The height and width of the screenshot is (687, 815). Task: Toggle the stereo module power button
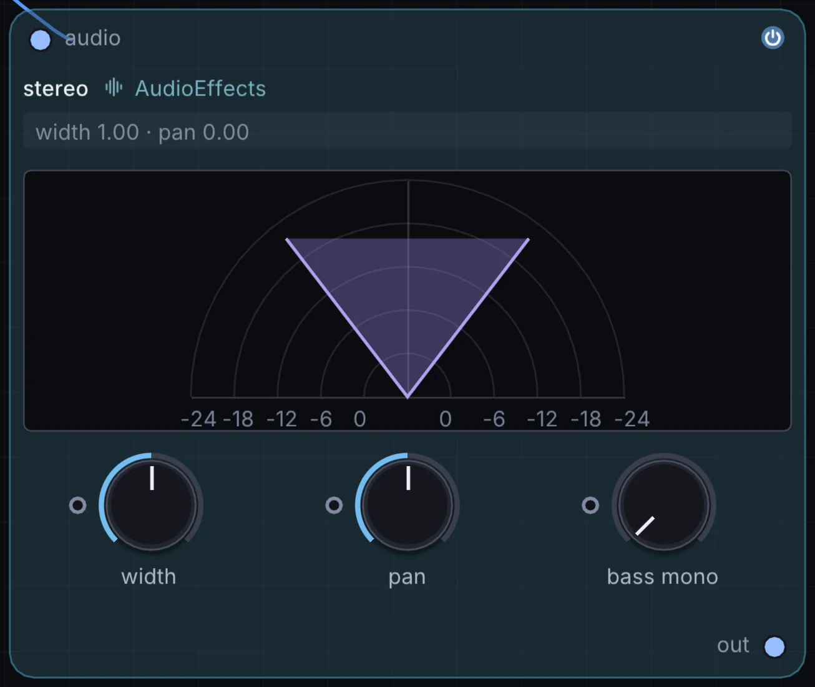coord(773,38)
